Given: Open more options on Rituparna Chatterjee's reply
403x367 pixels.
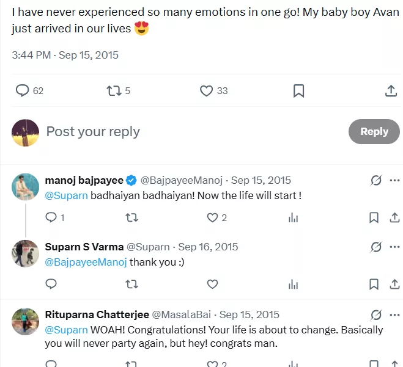Looking at the screenshot, I should coord(394,314).
